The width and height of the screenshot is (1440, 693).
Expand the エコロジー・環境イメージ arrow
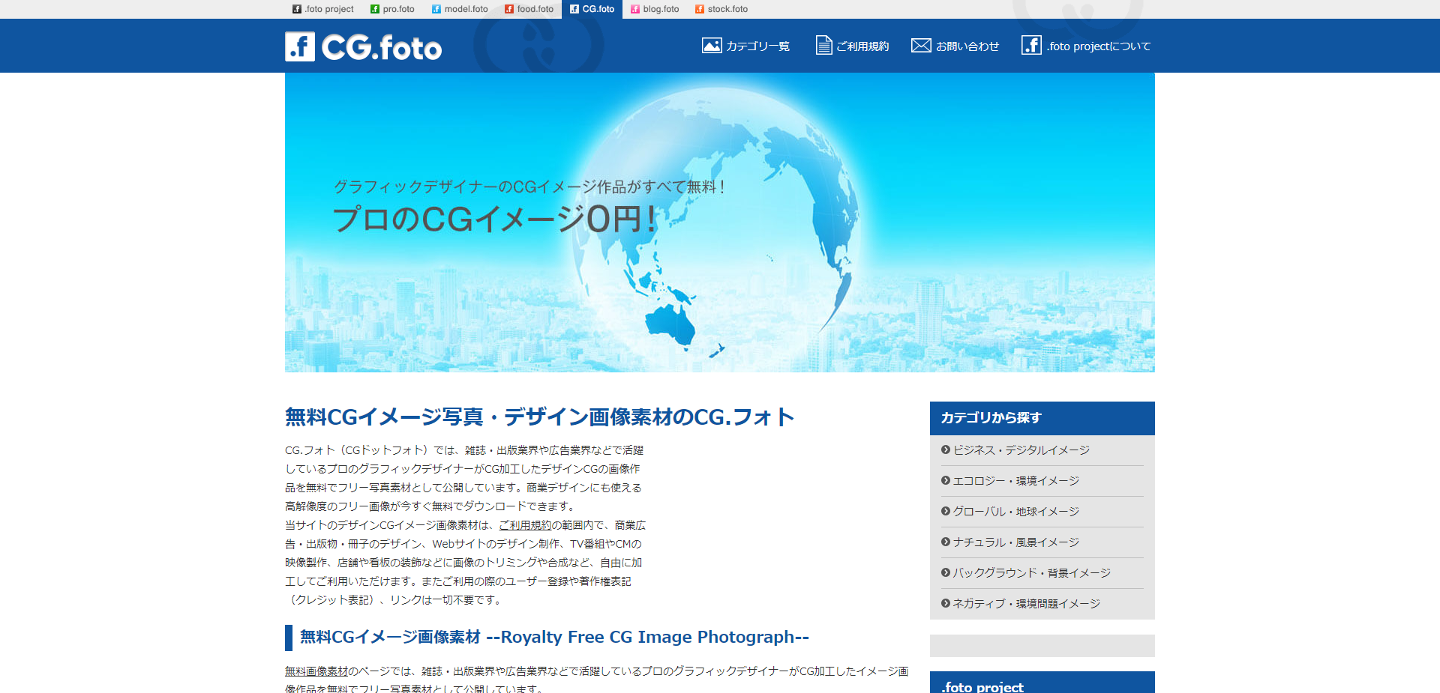coord(944,481)
